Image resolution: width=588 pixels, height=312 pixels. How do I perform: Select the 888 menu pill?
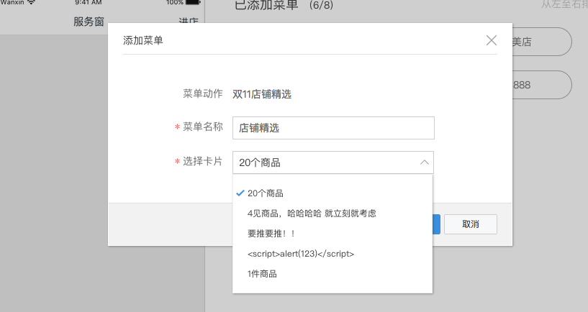pyautogui.click(x=540, y=85)
